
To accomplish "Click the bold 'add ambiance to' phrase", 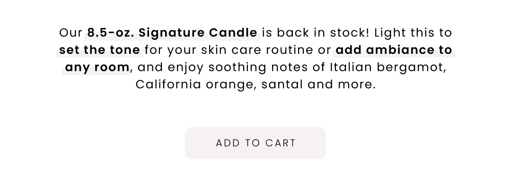I will click(394, 50).
